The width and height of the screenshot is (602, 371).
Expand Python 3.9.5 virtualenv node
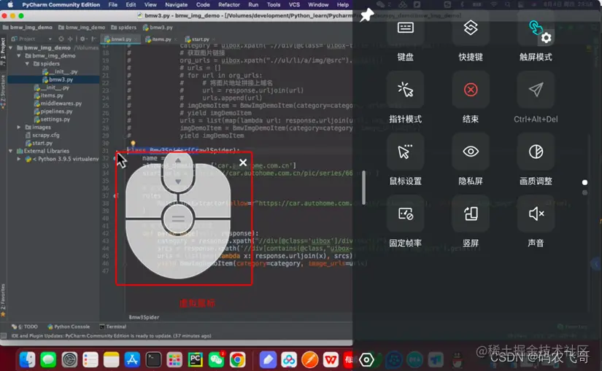click(19, 159)
